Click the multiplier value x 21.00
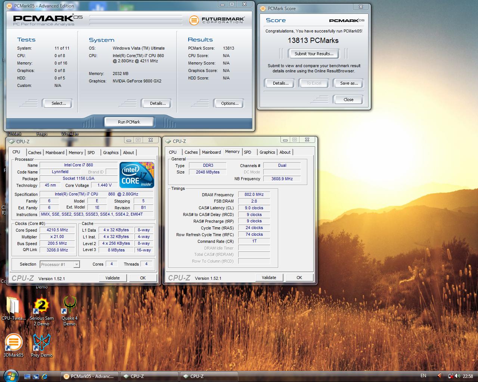Viewport: 478px width, 382px height. click(57, 237)
